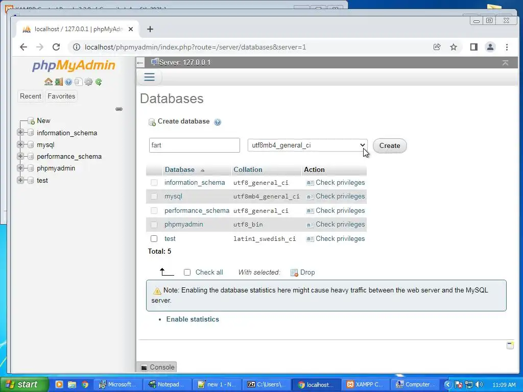The height and width of the screenshot is (392, 523).
Task: Open the information_schema database link in table
Action: (195, 183)
